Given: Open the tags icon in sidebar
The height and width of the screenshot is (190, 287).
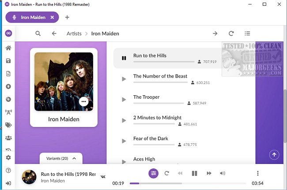Looking at the screenshot, I should [8, 125].
